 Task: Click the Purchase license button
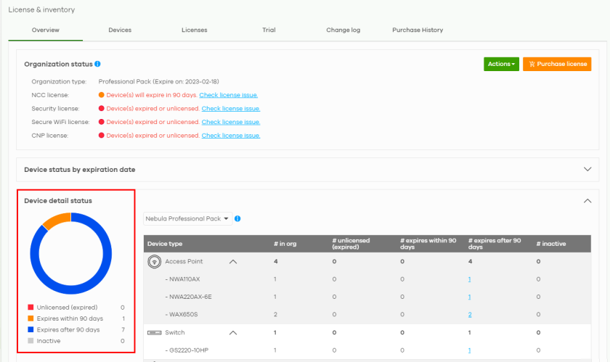(557, 64)
